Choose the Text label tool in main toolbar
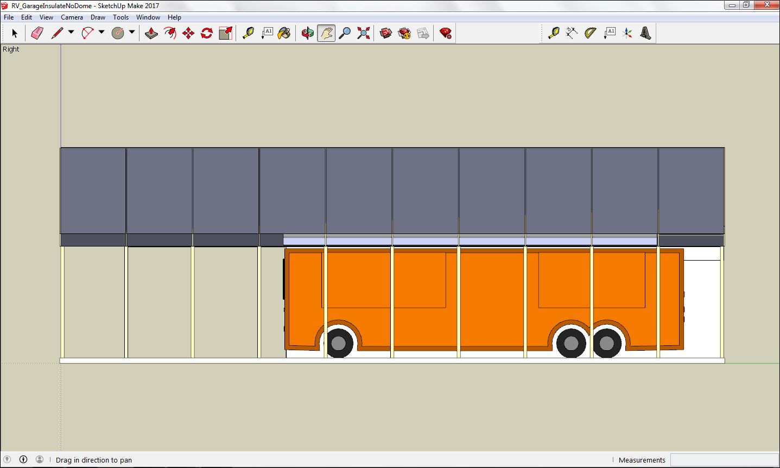 [267, 33]
